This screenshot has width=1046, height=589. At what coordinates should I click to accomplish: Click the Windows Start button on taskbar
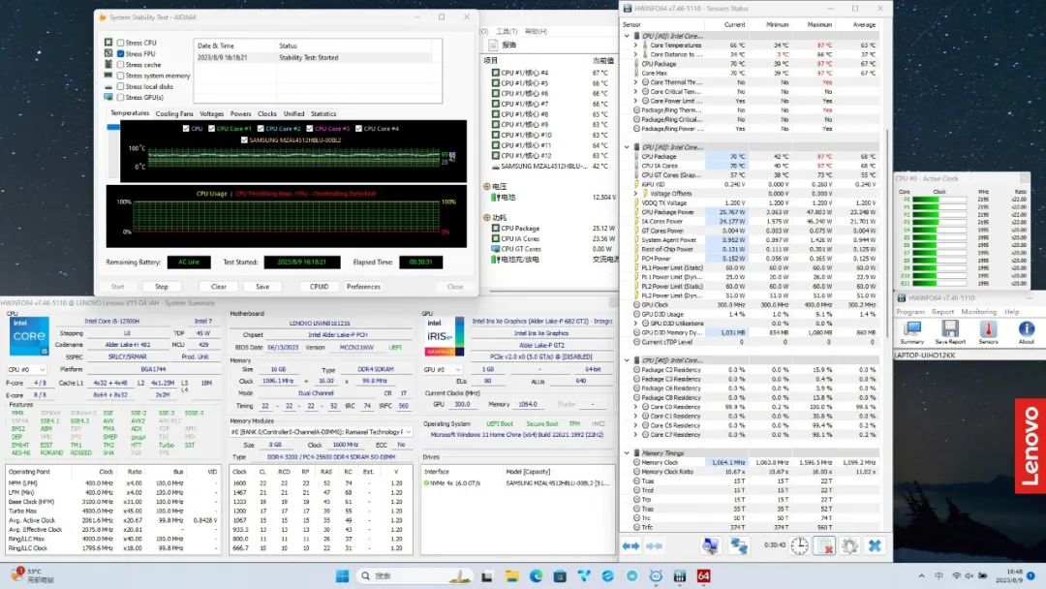tap(342, 575)
